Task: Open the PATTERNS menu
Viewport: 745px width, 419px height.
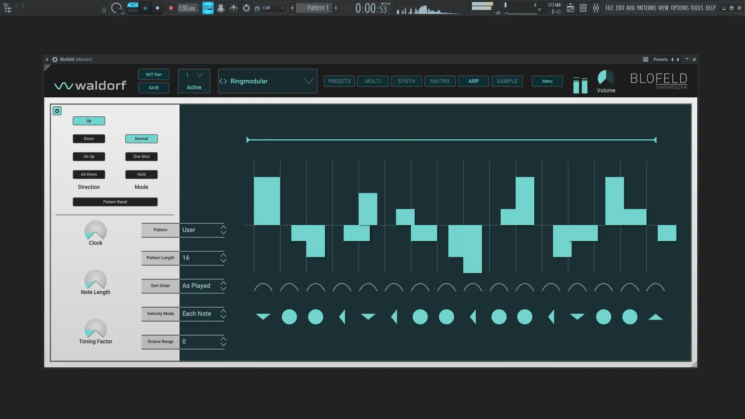Action: [646, 8]
